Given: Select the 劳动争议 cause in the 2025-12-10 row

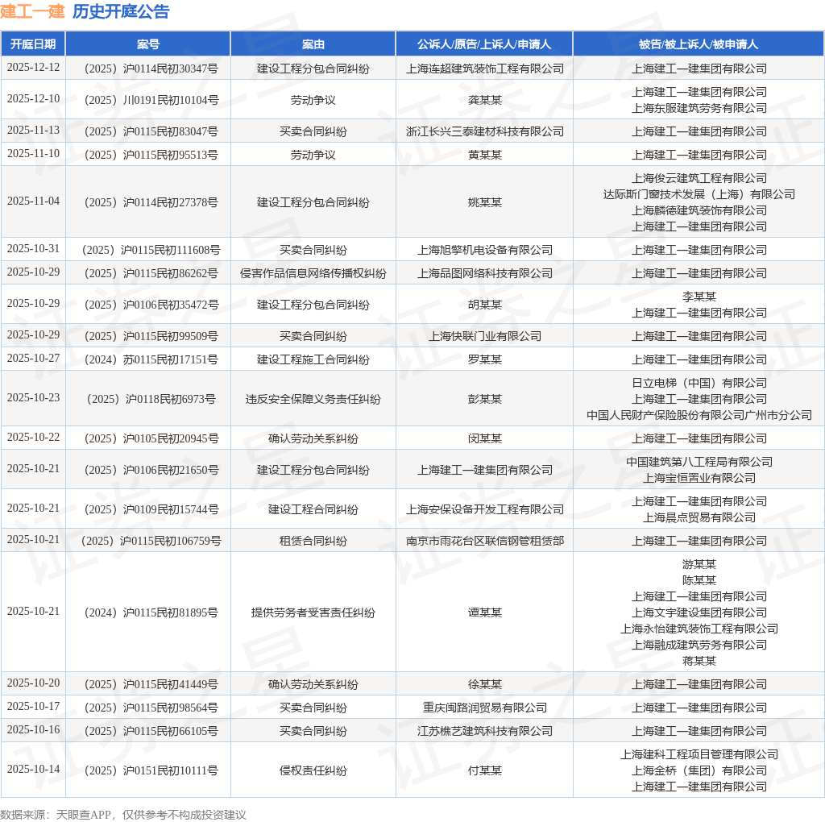Looking at the screenshot, I should [313, 100].
